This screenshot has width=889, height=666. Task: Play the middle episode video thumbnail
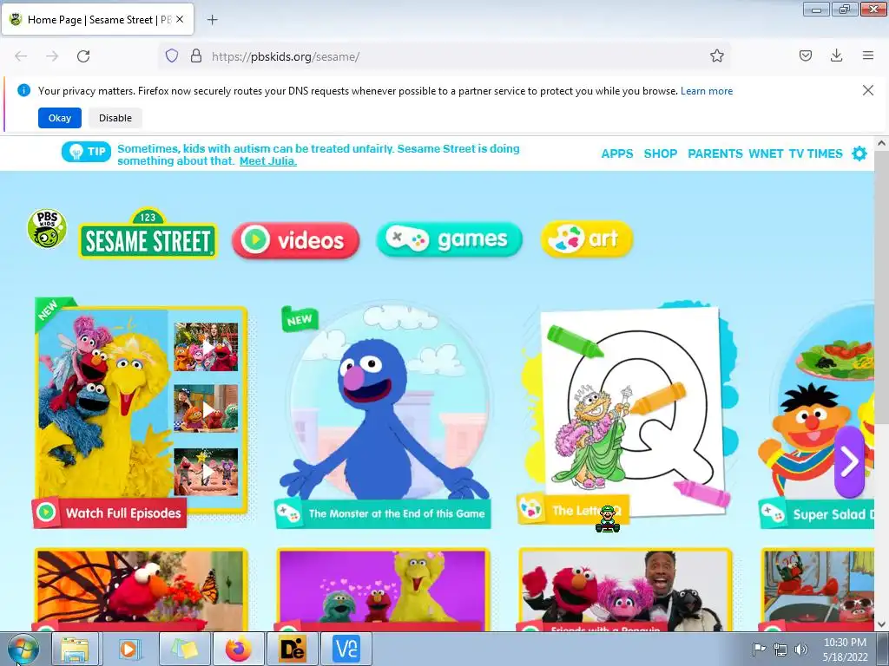pos(207,408)
